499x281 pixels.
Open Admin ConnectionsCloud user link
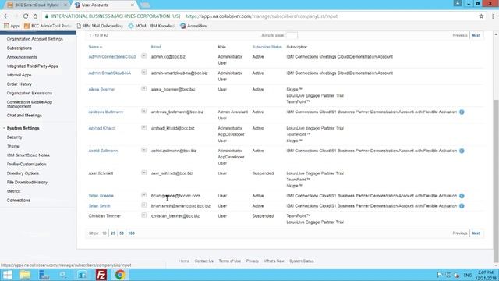pyautogui.click(x=112, y=57)
